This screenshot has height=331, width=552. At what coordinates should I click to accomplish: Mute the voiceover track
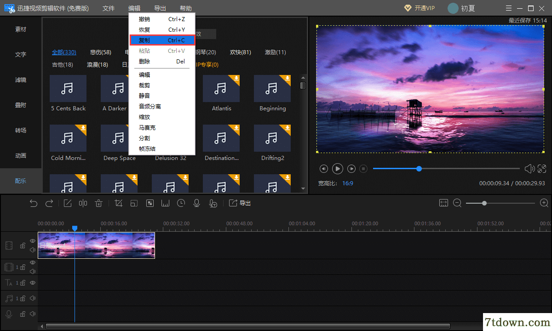pos(33,314)
